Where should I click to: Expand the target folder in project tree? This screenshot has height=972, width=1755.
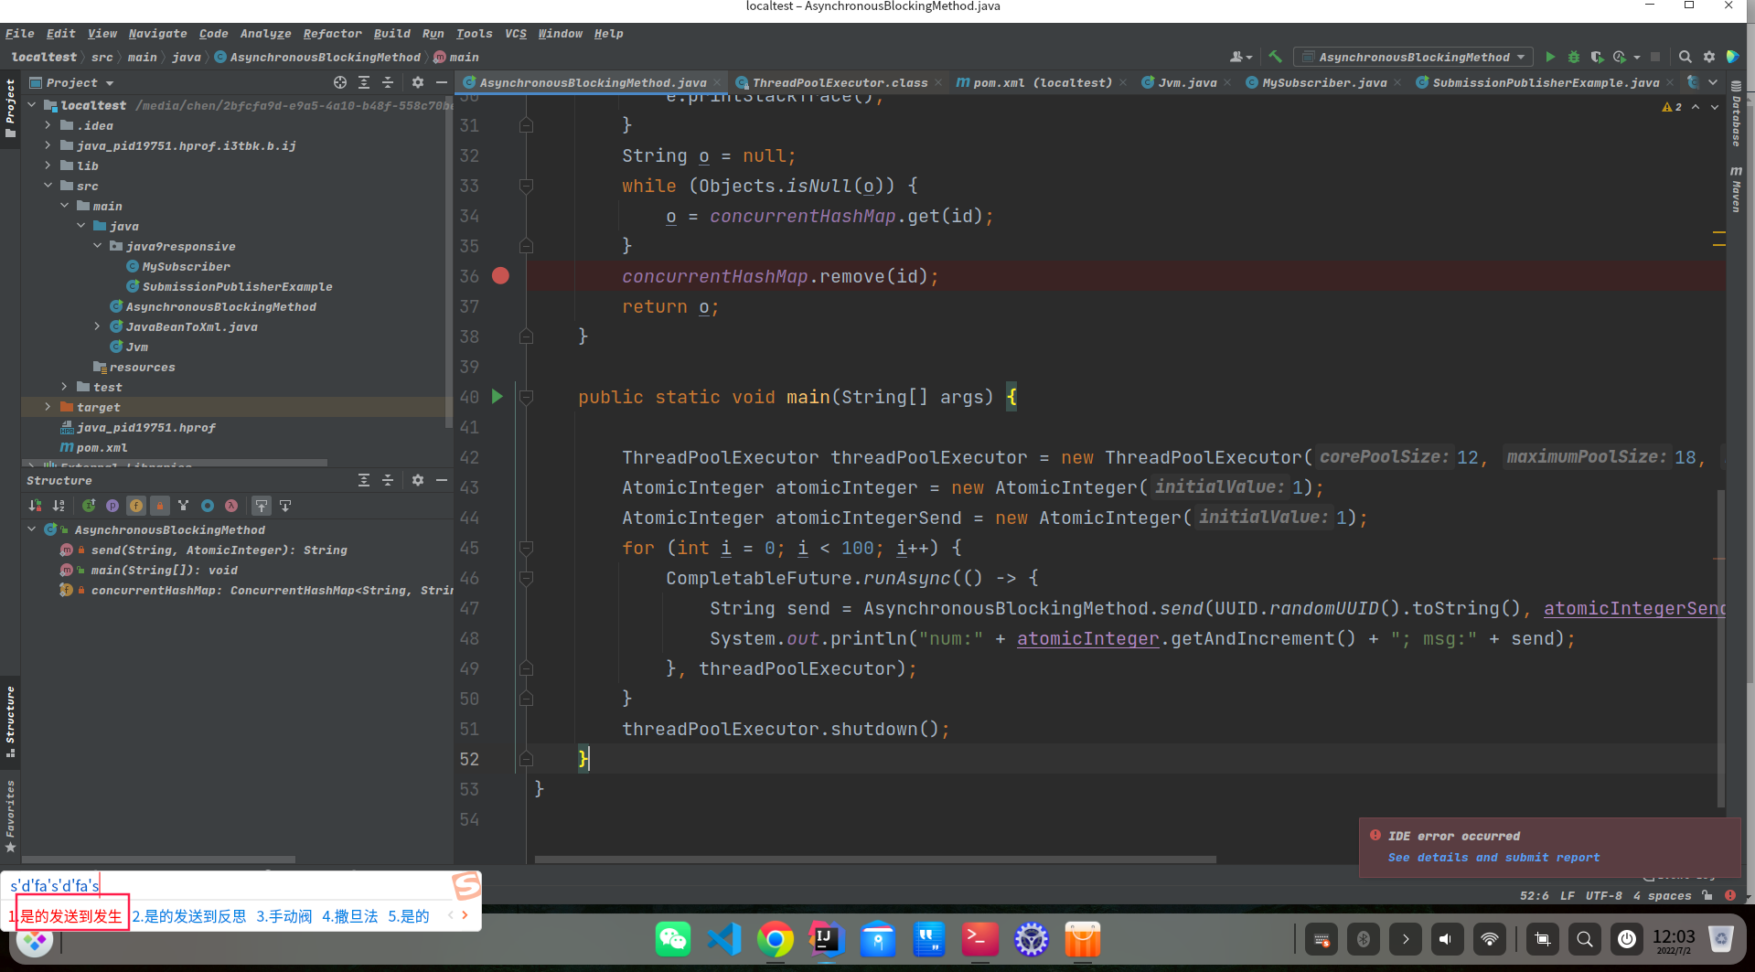[48, 407]
